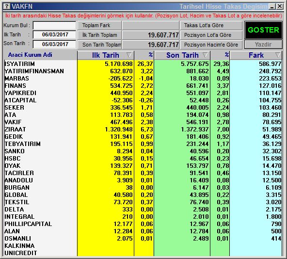
Task: Select the YATIRIMFINANSMAN row
Action: tap(143, 71)
